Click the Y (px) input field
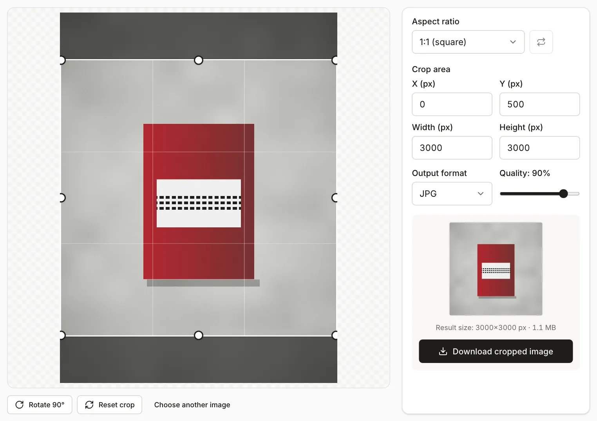Viewport: 597px width, 421px height. (x=539, y=104)
